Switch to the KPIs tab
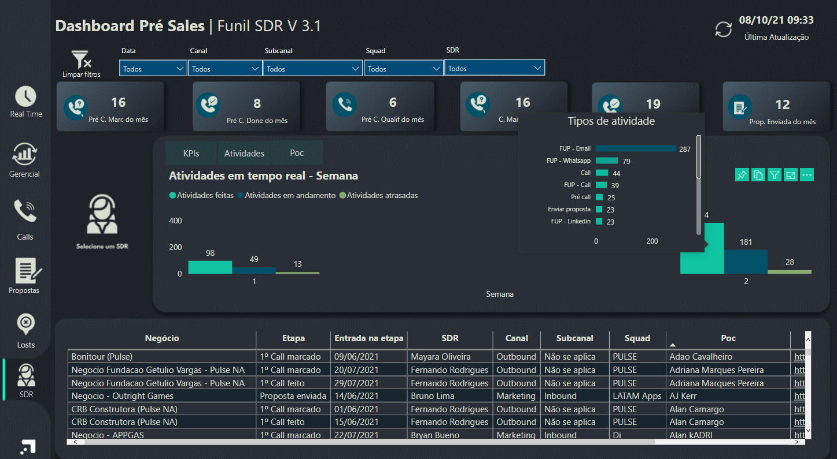Screen dimensions: 837x459 191,153
